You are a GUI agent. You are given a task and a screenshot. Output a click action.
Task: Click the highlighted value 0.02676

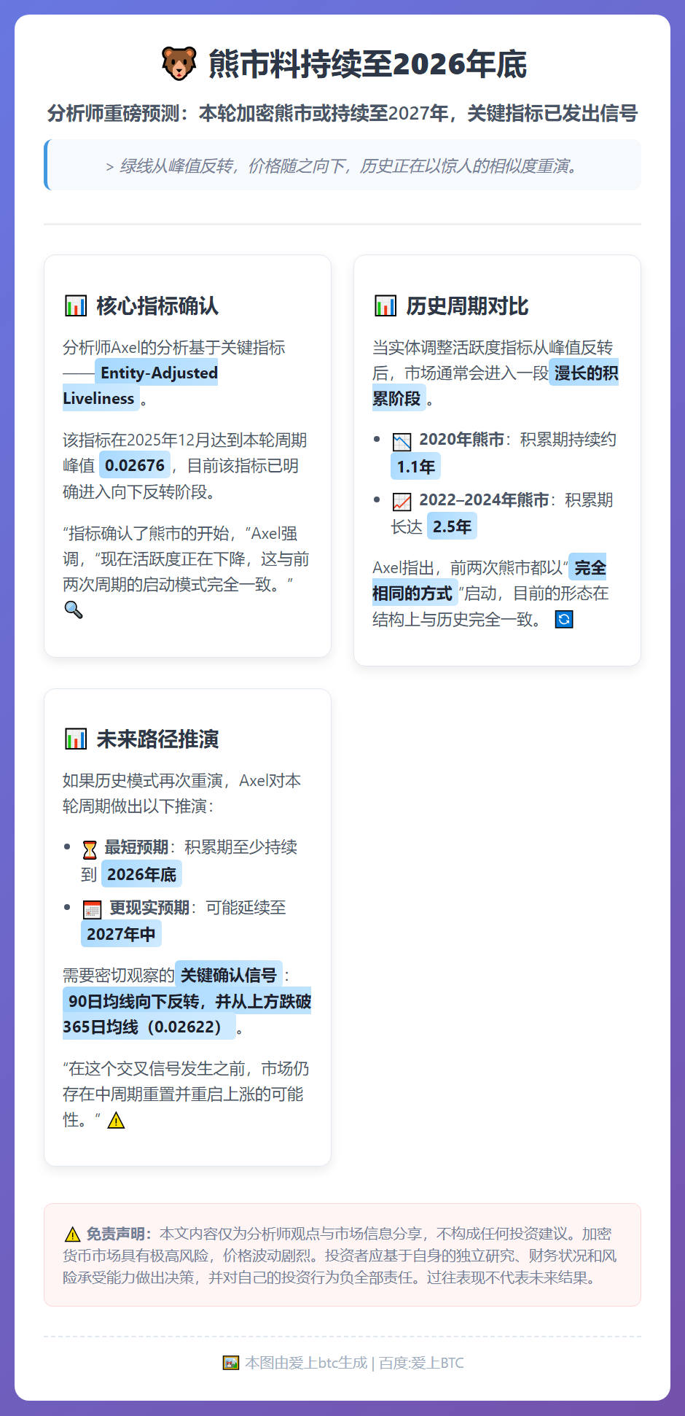(x=135, y=465)
